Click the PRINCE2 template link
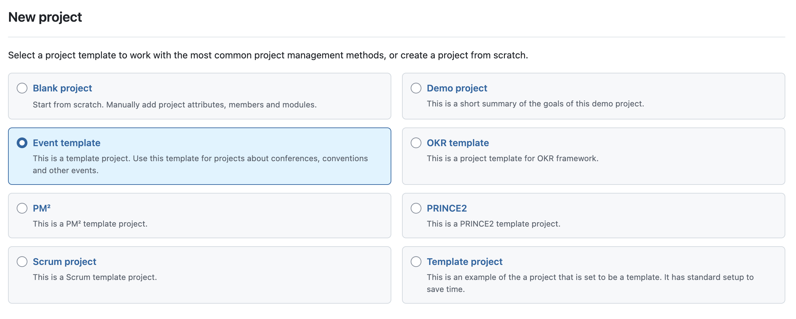 click(x=447, y=208)
